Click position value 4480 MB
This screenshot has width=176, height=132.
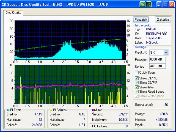pos(162,120)
